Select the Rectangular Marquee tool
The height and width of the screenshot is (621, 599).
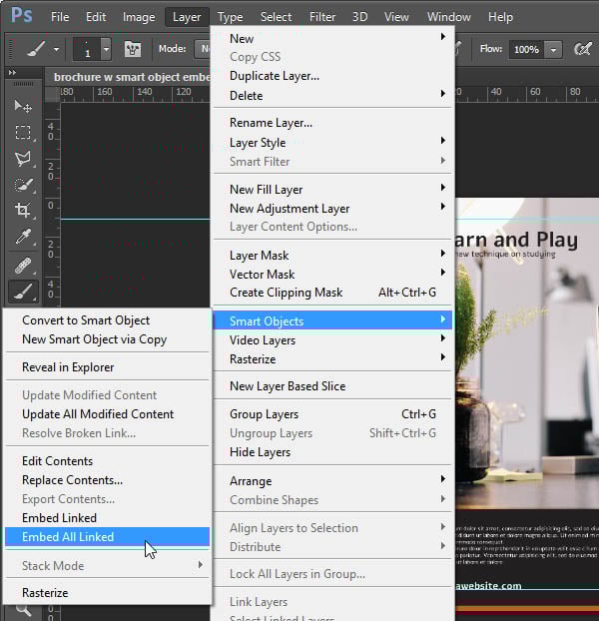(x=23, y=132)
